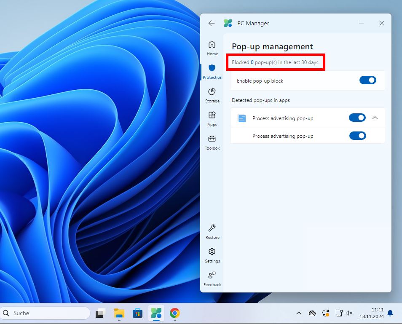Screen dimensions: 402x324
Task: Launch Google Chrome from the taskbar
Action: coord(175,313)
